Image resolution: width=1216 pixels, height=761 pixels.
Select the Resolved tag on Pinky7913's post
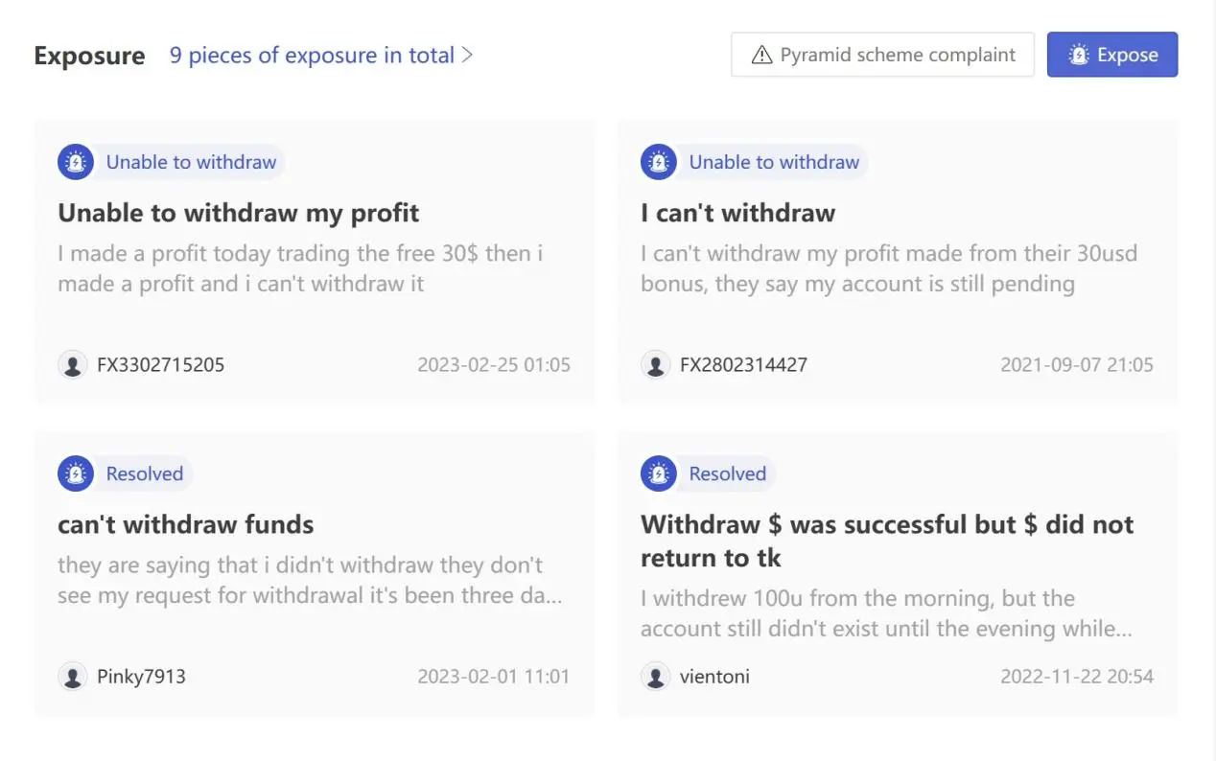126,473
